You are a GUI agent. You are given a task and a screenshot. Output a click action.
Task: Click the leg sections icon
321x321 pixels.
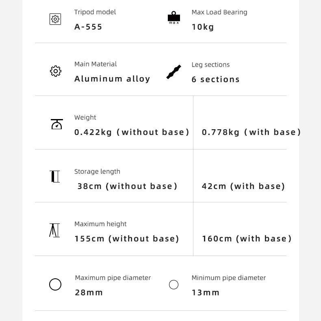(174, 72)
